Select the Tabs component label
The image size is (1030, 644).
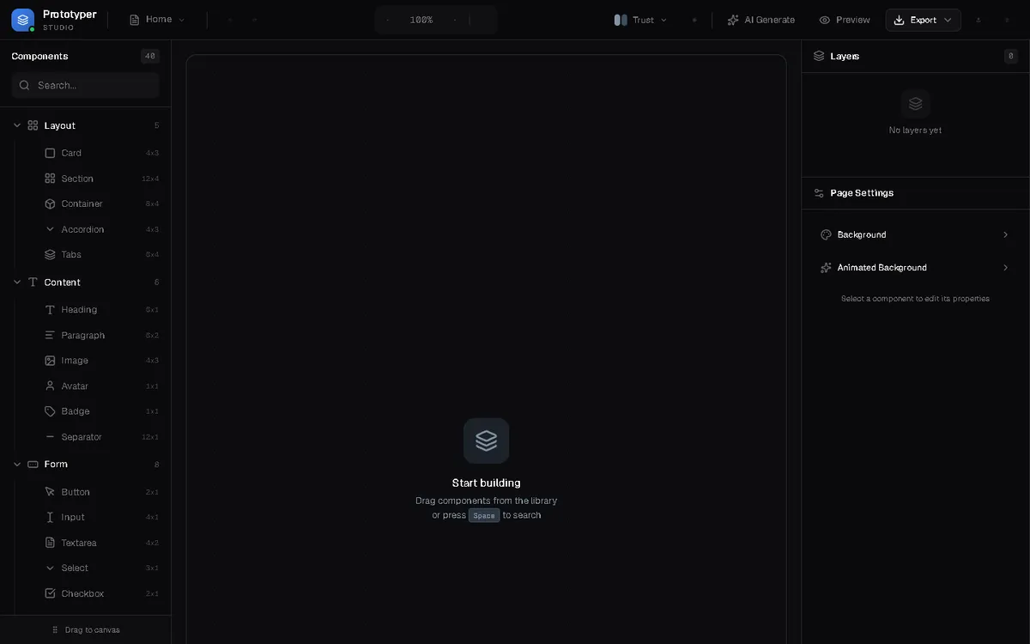point(71,255)
